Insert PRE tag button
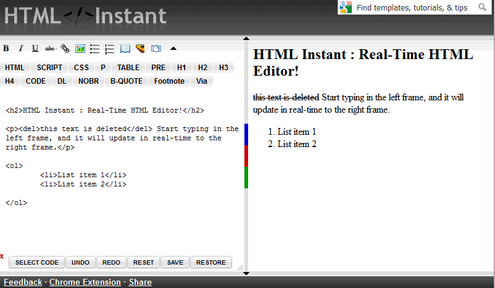The width and height of the screenshot is (495, 288). (158, 68)
